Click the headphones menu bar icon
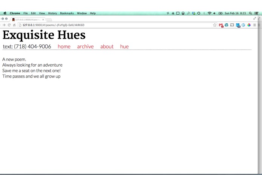The width and height of the screenshot is (262, 186). click(183, 13)
